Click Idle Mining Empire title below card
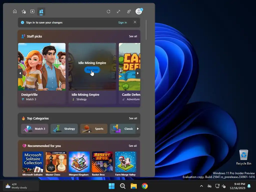The width and height of the screenshot is (256, 192). (85, 94)
